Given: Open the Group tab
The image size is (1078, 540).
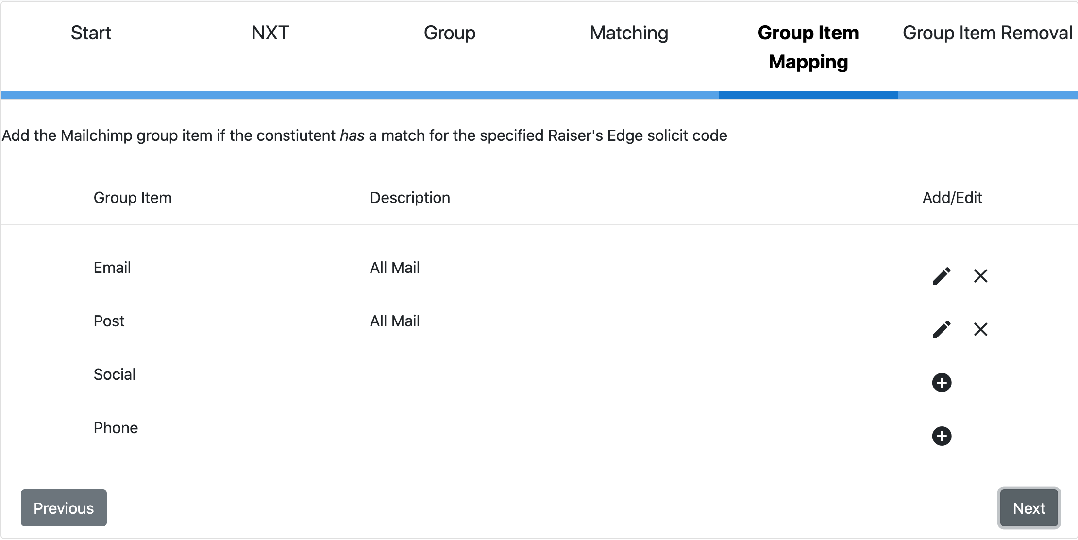Looking at the screenshot, I should pyautogui.click(x=450, y=33).
